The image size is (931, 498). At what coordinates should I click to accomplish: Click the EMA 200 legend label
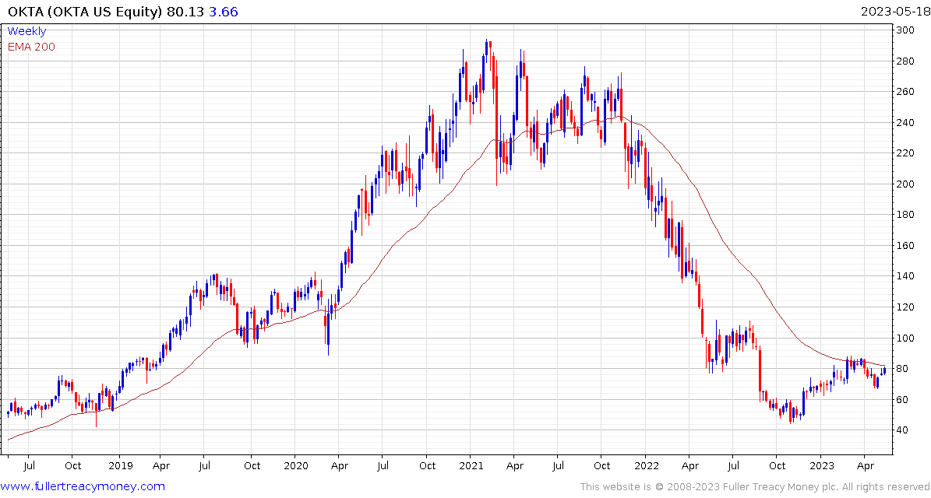point(31,47)
